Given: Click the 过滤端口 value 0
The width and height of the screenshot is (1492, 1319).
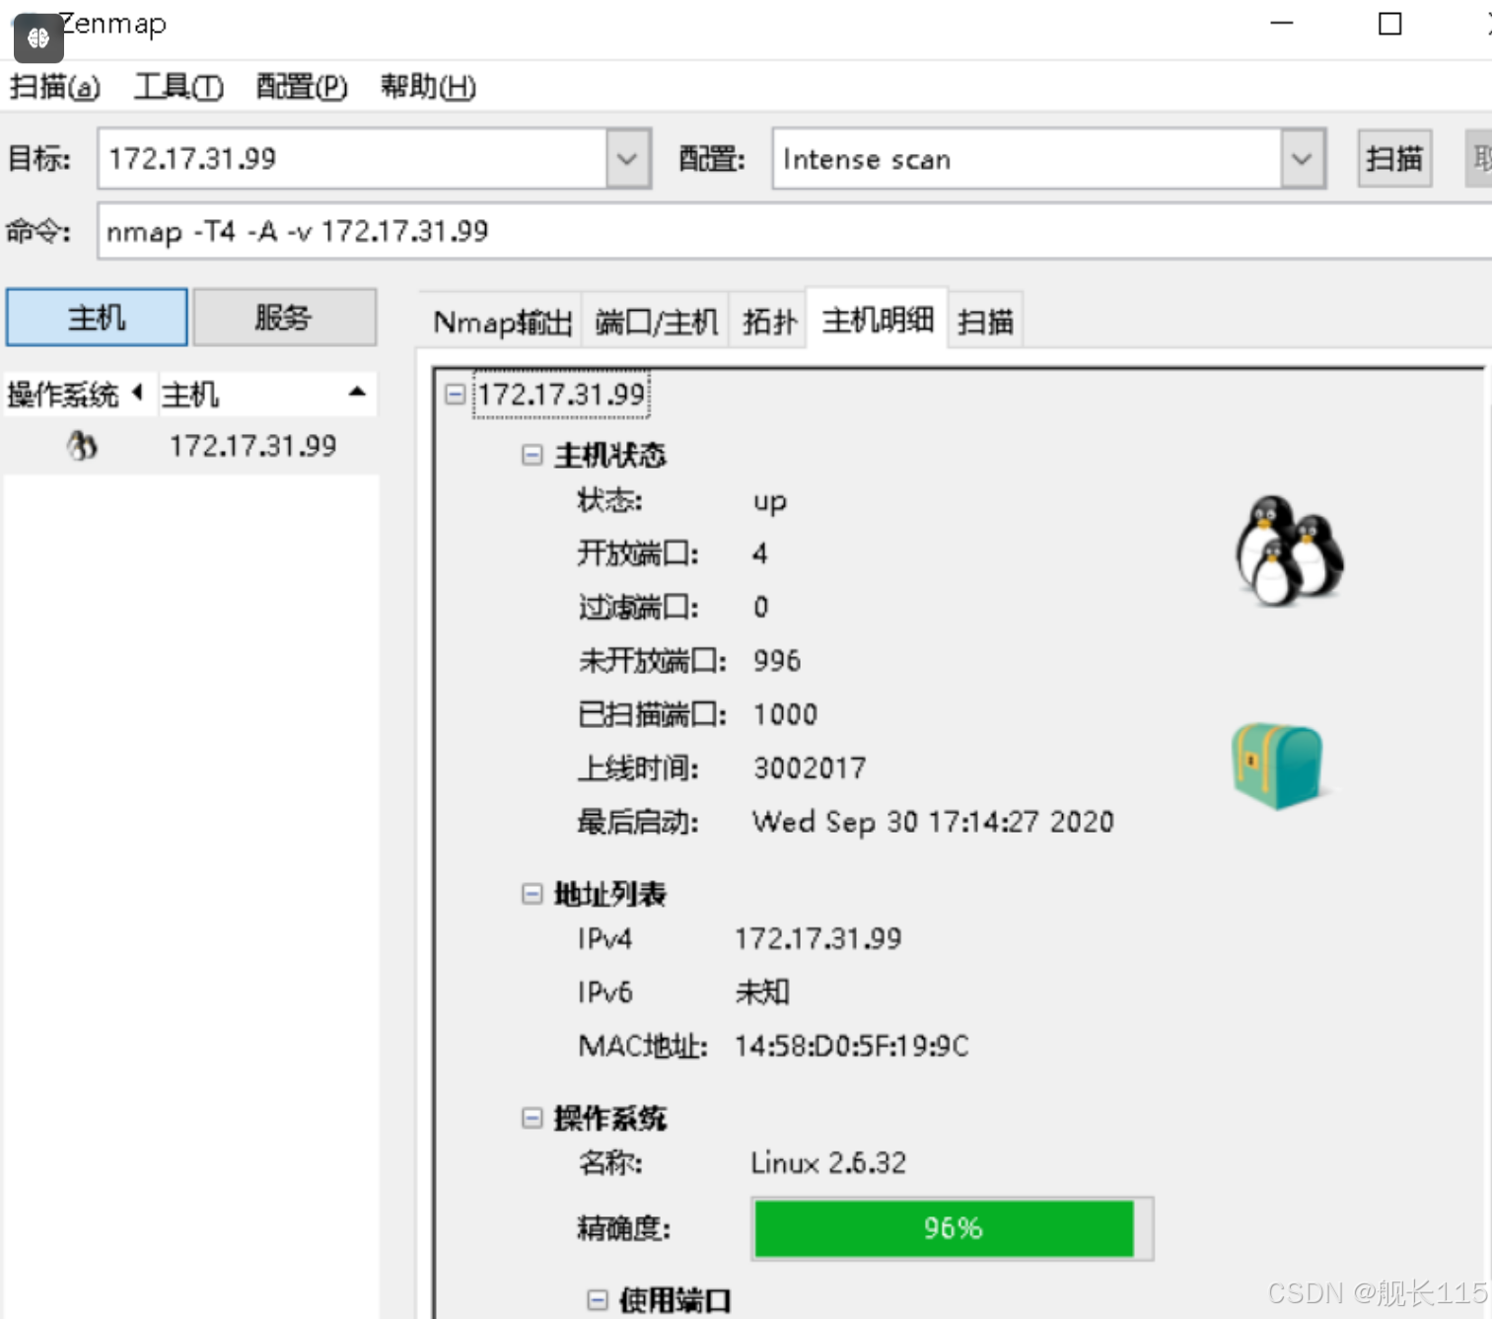Looking at the screenshot, I should (760, 607).
